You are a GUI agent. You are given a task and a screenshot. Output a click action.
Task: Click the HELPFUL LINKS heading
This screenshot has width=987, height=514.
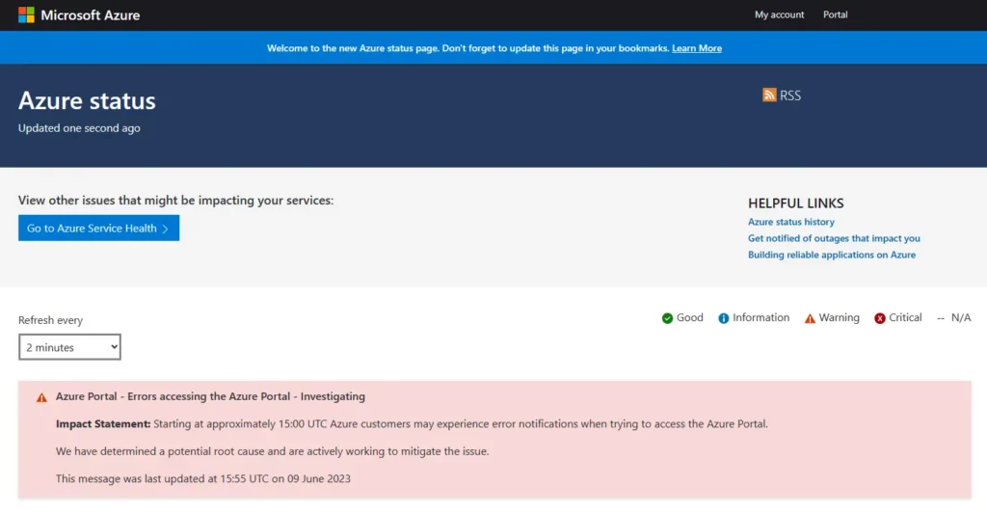point(795,203)
